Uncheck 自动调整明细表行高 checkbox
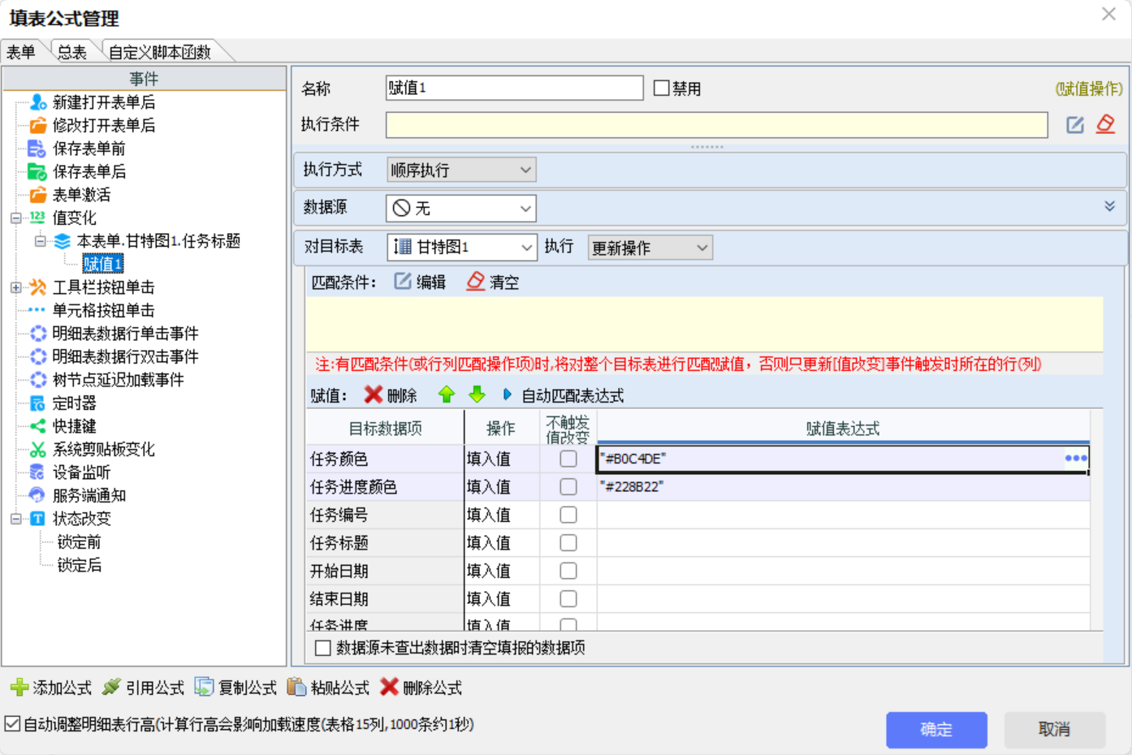Viewport: 1132px width, 755px height. (x=12, y=723)
